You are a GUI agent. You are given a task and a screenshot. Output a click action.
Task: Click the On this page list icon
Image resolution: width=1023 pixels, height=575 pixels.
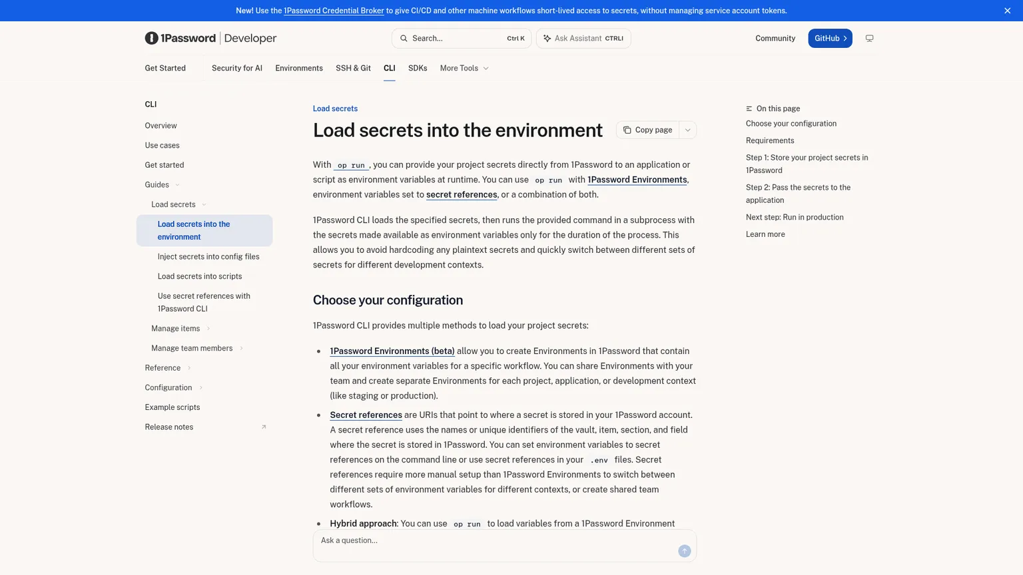(x=749, y=108)
